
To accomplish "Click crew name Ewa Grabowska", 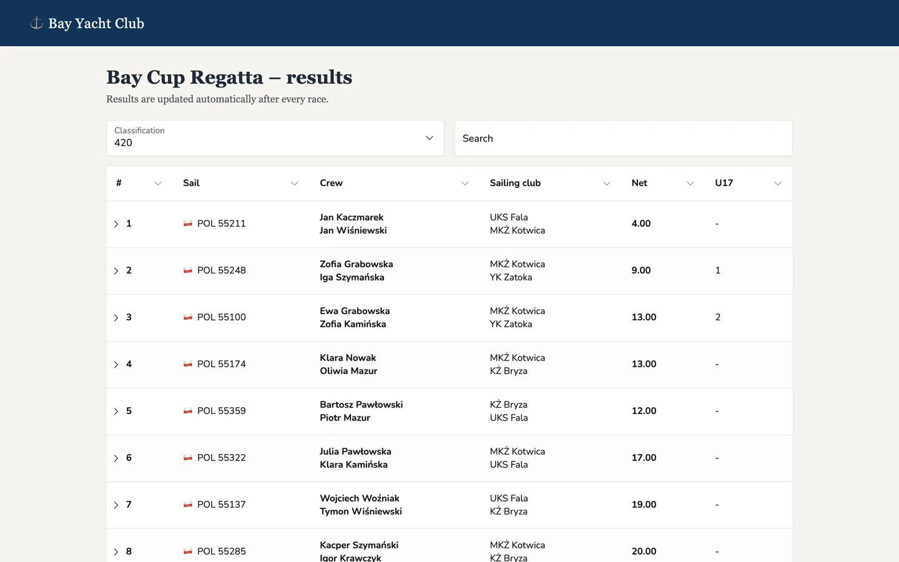I will [355, 311].
